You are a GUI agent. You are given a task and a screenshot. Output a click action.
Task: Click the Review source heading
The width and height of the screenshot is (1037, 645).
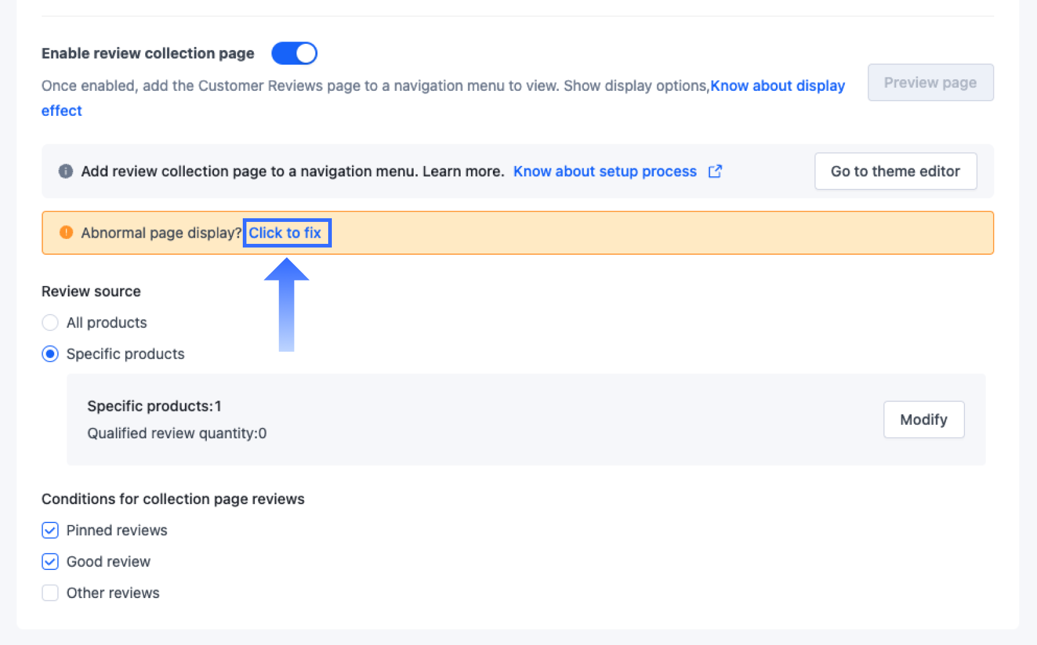coord(91,291)
